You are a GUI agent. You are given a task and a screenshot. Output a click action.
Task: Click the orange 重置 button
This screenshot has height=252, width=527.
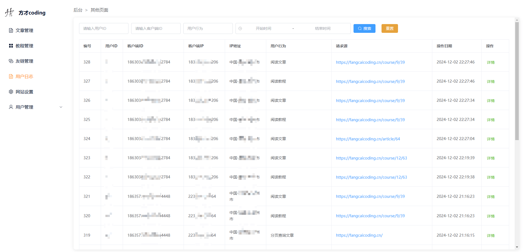(x=389, y=28)
